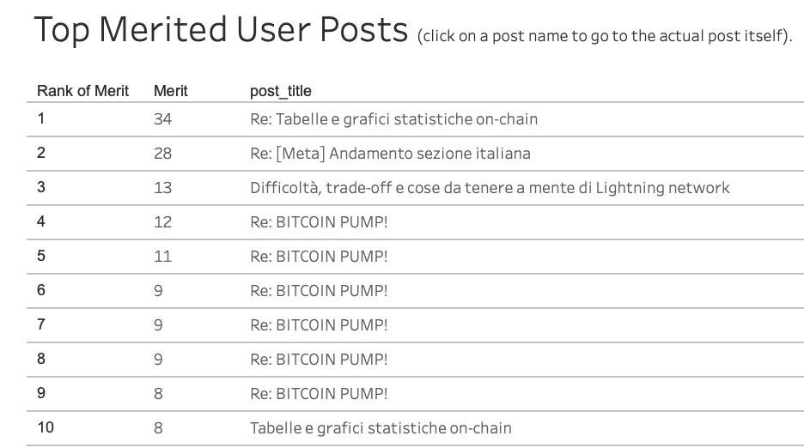Click the Top Merited User Posts title
The width and height of the screenshot is (804, 448).
pos(221,30)
